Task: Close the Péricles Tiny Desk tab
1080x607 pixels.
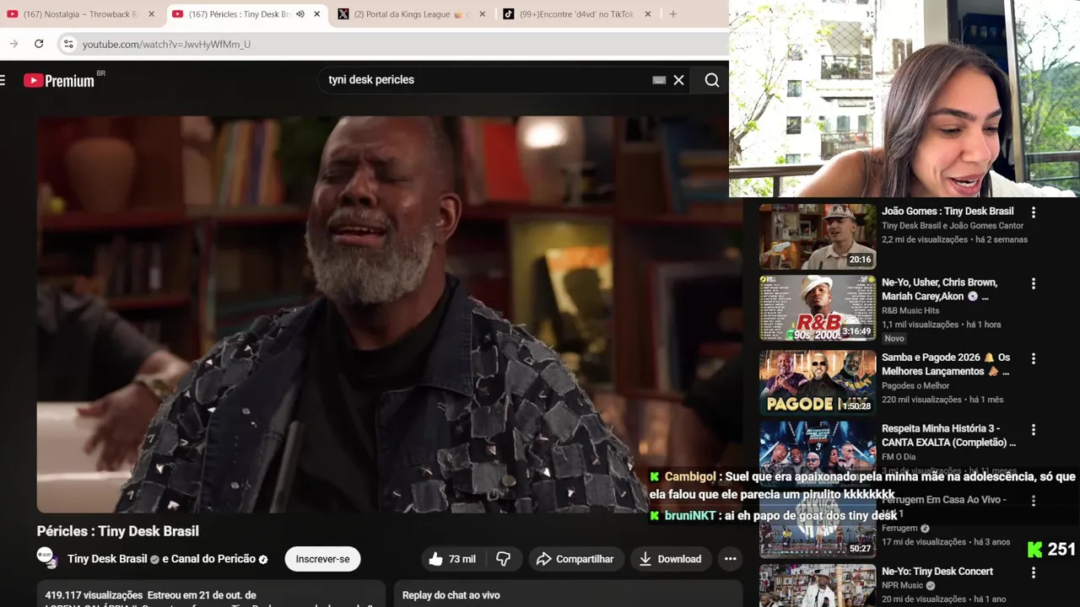Action: (317, 14)
